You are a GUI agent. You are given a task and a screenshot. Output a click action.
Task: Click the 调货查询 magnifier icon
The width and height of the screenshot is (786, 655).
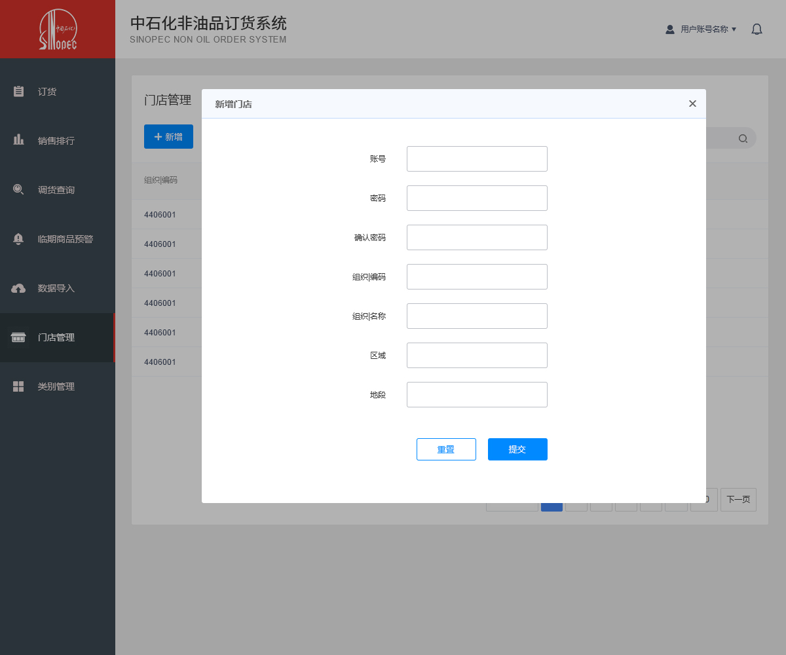pos(18,190)
